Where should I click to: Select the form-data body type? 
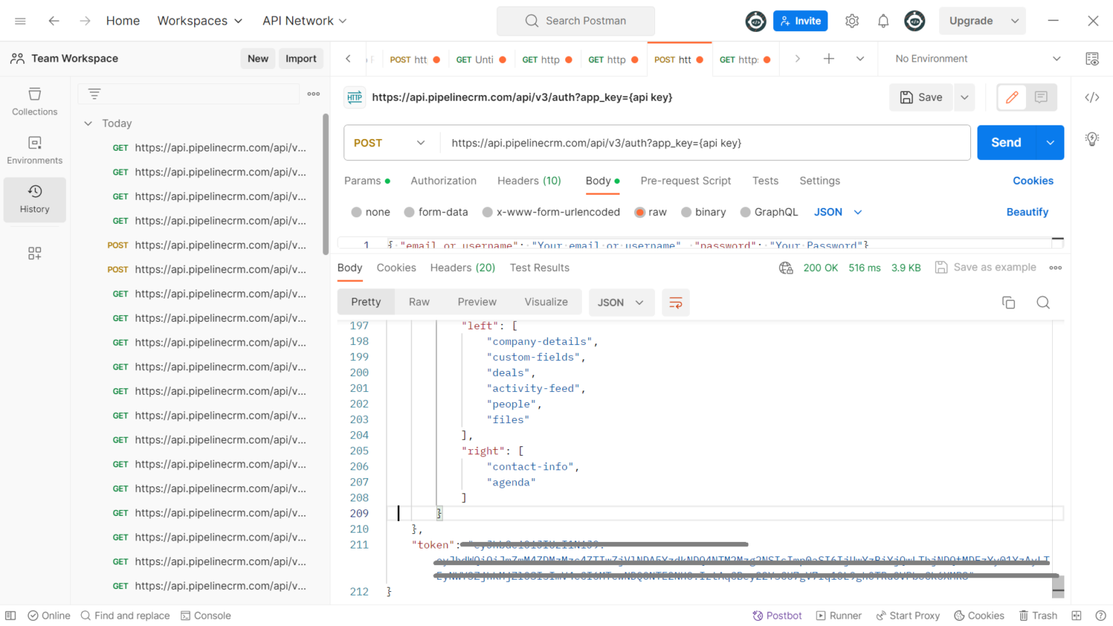tap(409, 212)
